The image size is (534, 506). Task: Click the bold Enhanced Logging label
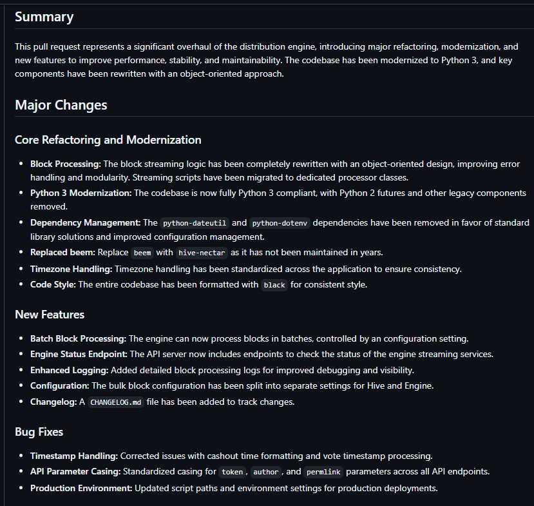(x=70, y=370)
